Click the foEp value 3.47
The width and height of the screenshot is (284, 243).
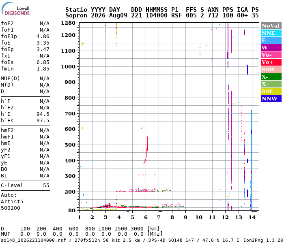pyautogui.click(x=43, y=49)
